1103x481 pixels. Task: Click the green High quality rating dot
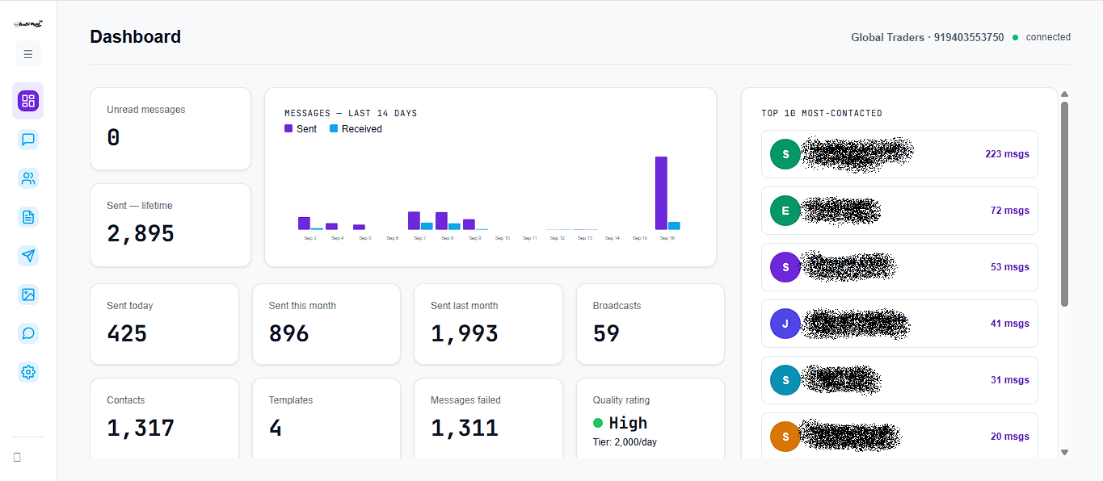point(598,423)
